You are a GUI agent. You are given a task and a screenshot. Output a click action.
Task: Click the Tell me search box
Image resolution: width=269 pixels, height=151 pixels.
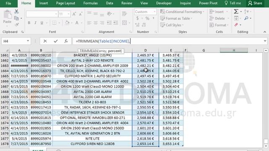tap(233, 3)
